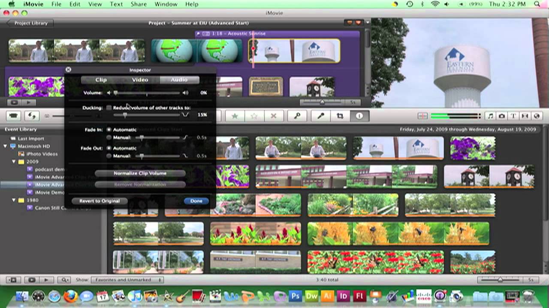Click the Volume slider in Inspector
The height and width of the screenshot is (308, 549).
pos(147,93)
